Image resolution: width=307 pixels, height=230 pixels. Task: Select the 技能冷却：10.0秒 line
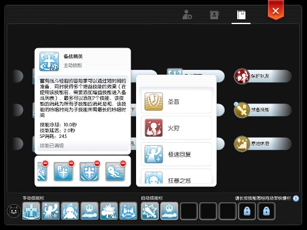[58, 125]
